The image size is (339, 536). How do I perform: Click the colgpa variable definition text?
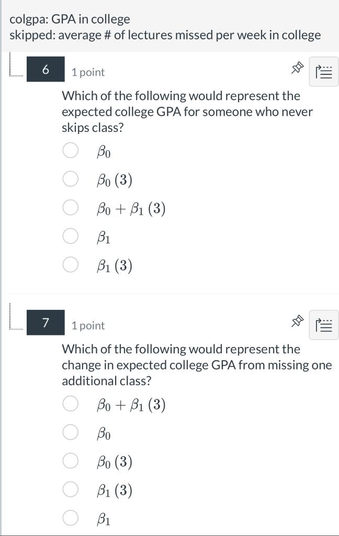tap(70, 19)
